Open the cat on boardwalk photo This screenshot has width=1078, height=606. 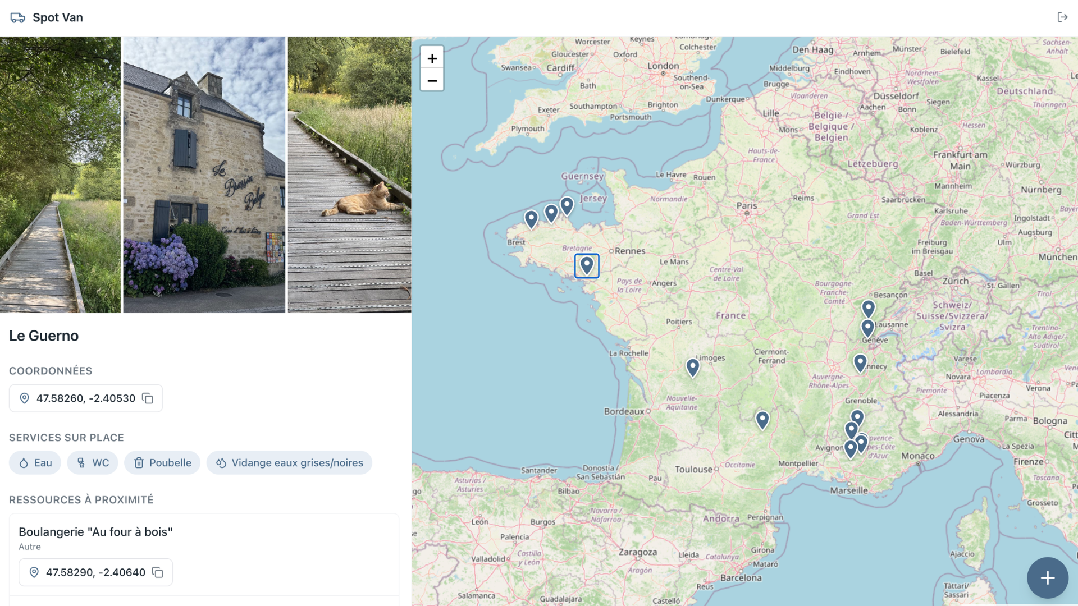(x=349, y=175)
